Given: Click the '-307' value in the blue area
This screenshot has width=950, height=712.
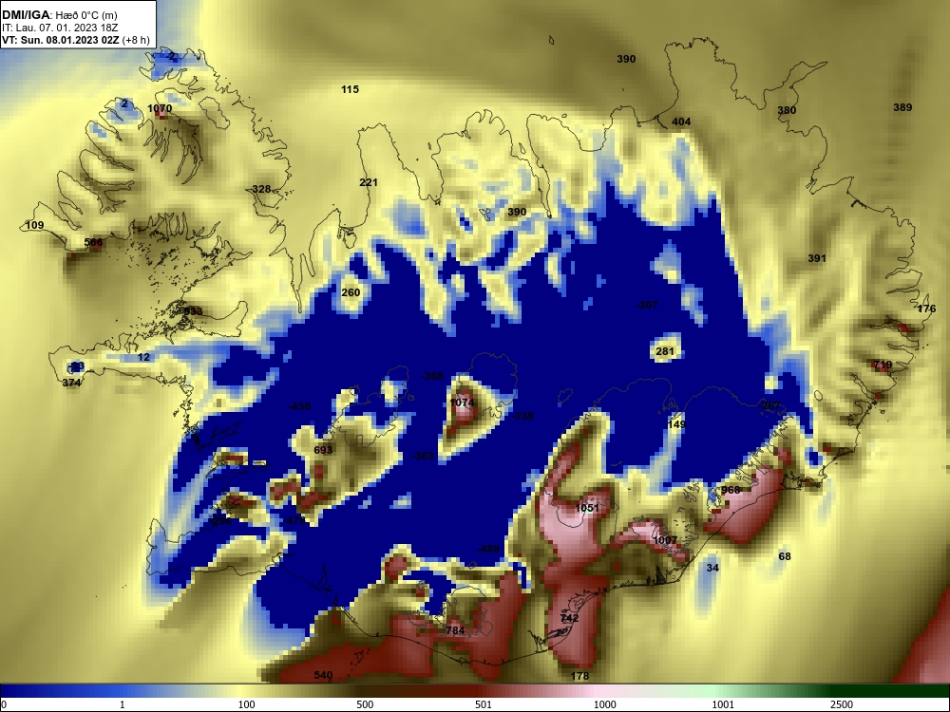Looking at the screenshot, I should (647, 305).
